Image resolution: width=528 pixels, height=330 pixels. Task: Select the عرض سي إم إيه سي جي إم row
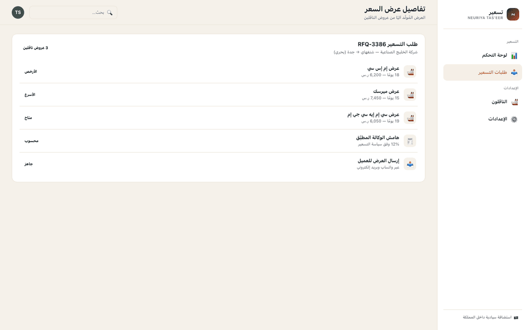218,118
